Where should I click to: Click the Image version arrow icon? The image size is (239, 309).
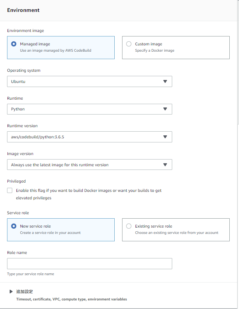click(x=165, y=165)
